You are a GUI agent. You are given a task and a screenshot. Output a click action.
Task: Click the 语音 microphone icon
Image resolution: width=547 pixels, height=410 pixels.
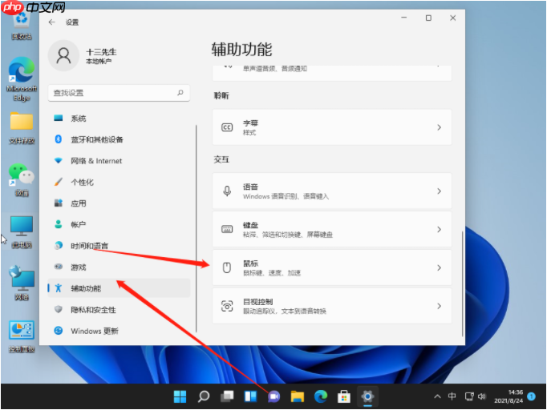[227, 191]
